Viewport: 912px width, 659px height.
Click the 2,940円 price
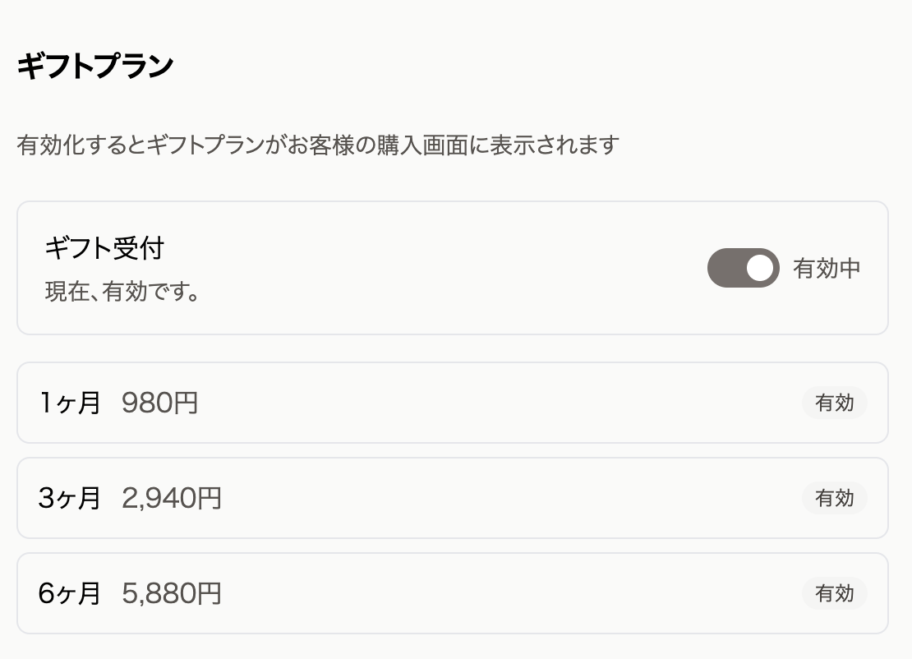coord(171,498)
